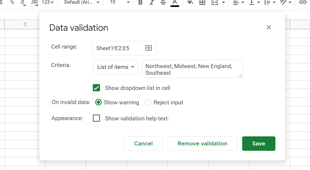Open the horizontal align menu
Viewport: 310px width, 170px height.
tap(238, 2)
